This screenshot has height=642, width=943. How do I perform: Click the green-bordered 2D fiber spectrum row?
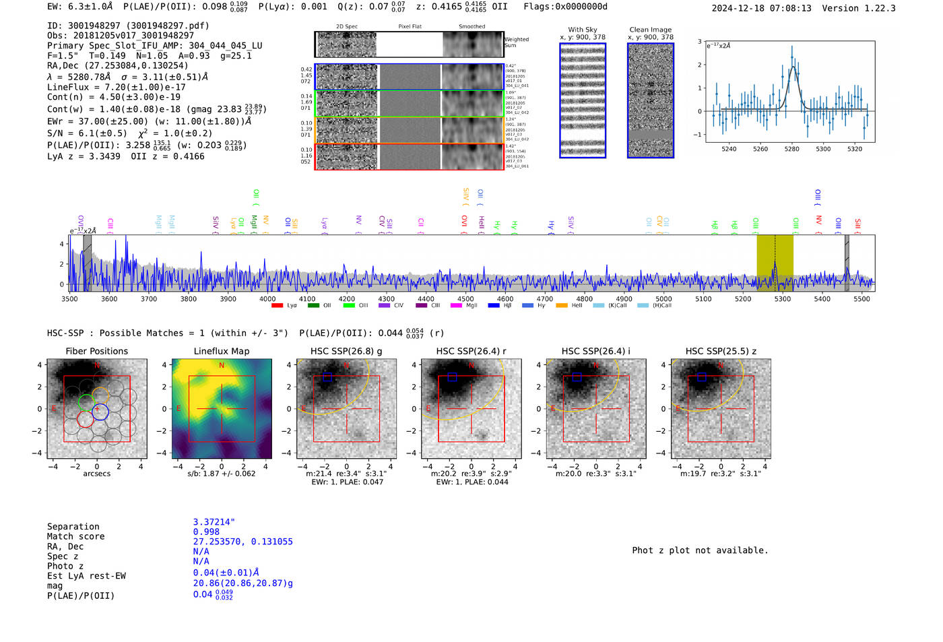(409, 104)
